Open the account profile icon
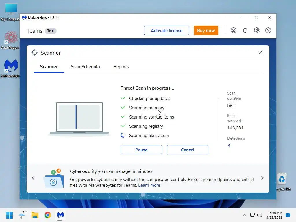 click(x=233, y=30)
